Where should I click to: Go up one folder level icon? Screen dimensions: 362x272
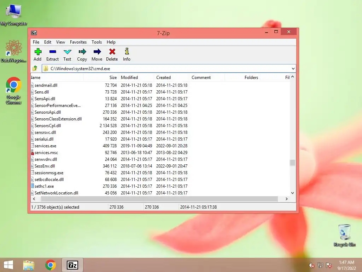tap(35, 68)
